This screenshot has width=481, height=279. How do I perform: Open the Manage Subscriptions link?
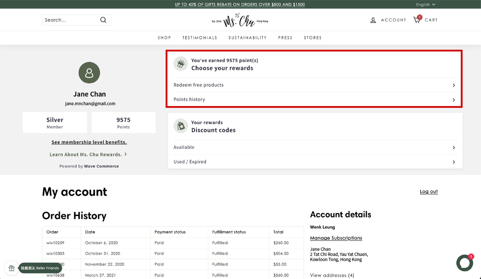[336, 238]
